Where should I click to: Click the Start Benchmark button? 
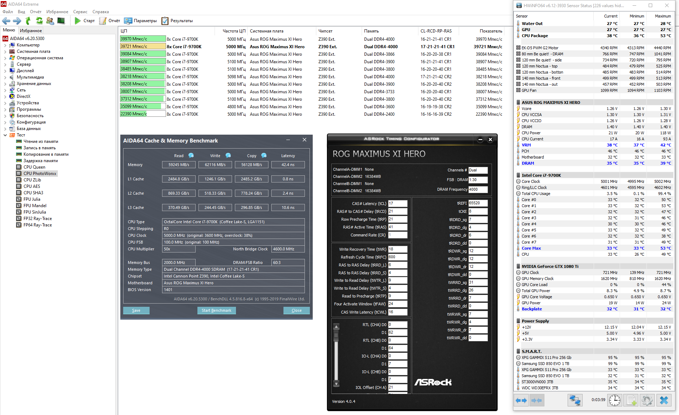tap(216, 310)
